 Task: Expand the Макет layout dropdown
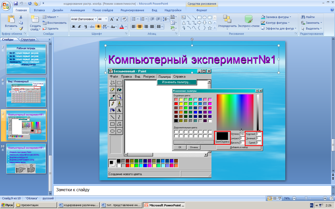pyautogui.click(x=51, y=17)
